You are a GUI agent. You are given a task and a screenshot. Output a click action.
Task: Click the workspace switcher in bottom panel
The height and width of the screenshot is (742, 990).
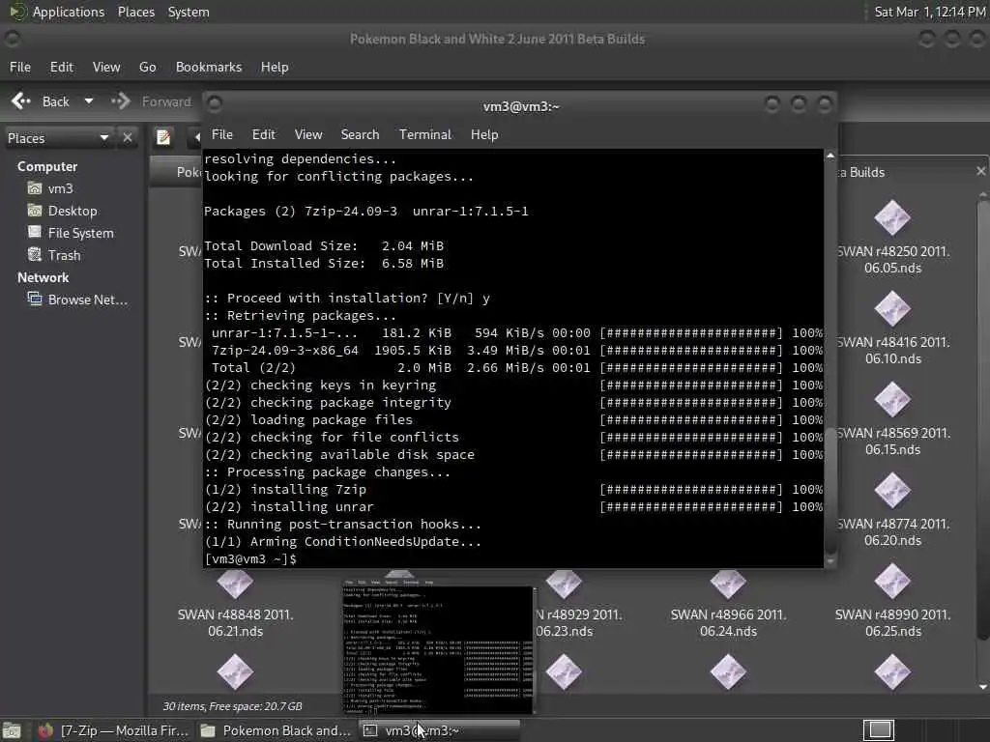(x=879, y=730)
